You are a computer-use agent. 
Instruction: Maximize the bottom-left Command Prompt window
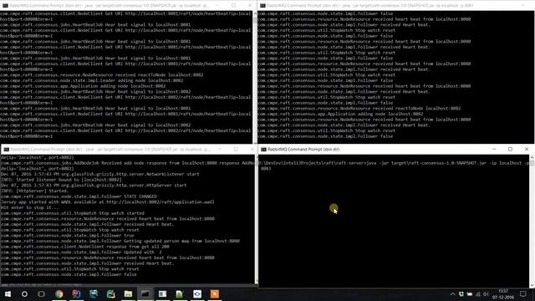pos(236,149)
